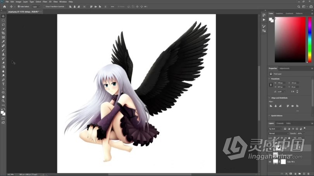314x176 pixels.
Task: Pick a color in the color field
Action: tap(290, 39)
